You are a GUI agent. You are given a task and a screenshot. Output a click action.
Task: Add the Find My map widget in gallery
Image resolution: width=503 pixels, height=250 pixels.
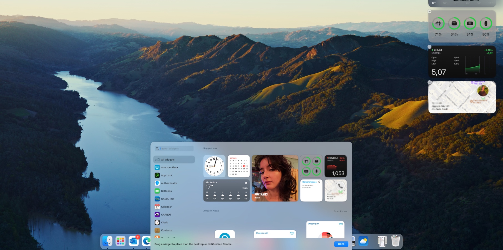[336, 191]
